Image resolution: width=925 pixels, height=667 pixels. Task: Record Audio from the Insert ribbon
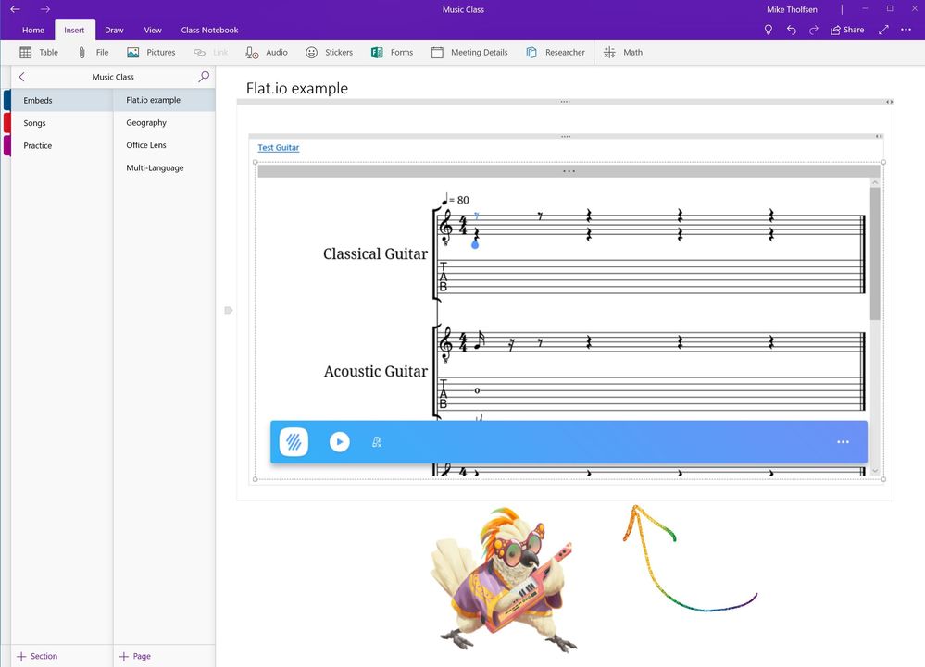click(x=267, y=53)
